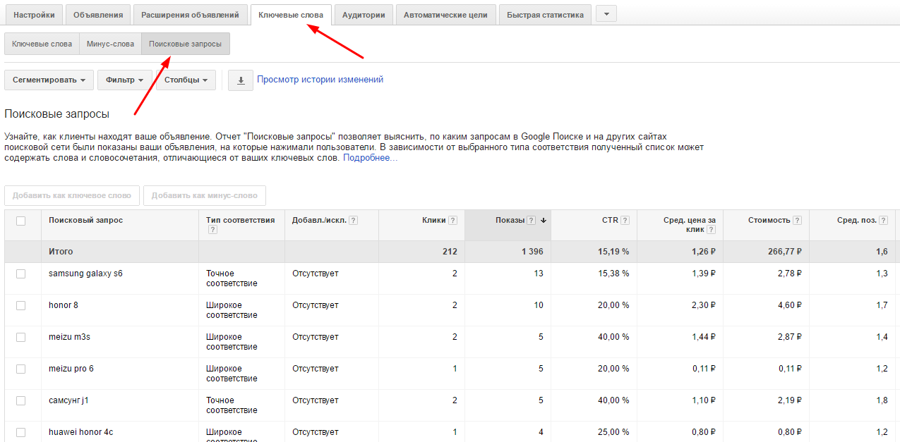Click the huawei honor 4c query
Viewport: 900px width, 442px height.
point(80,432)
